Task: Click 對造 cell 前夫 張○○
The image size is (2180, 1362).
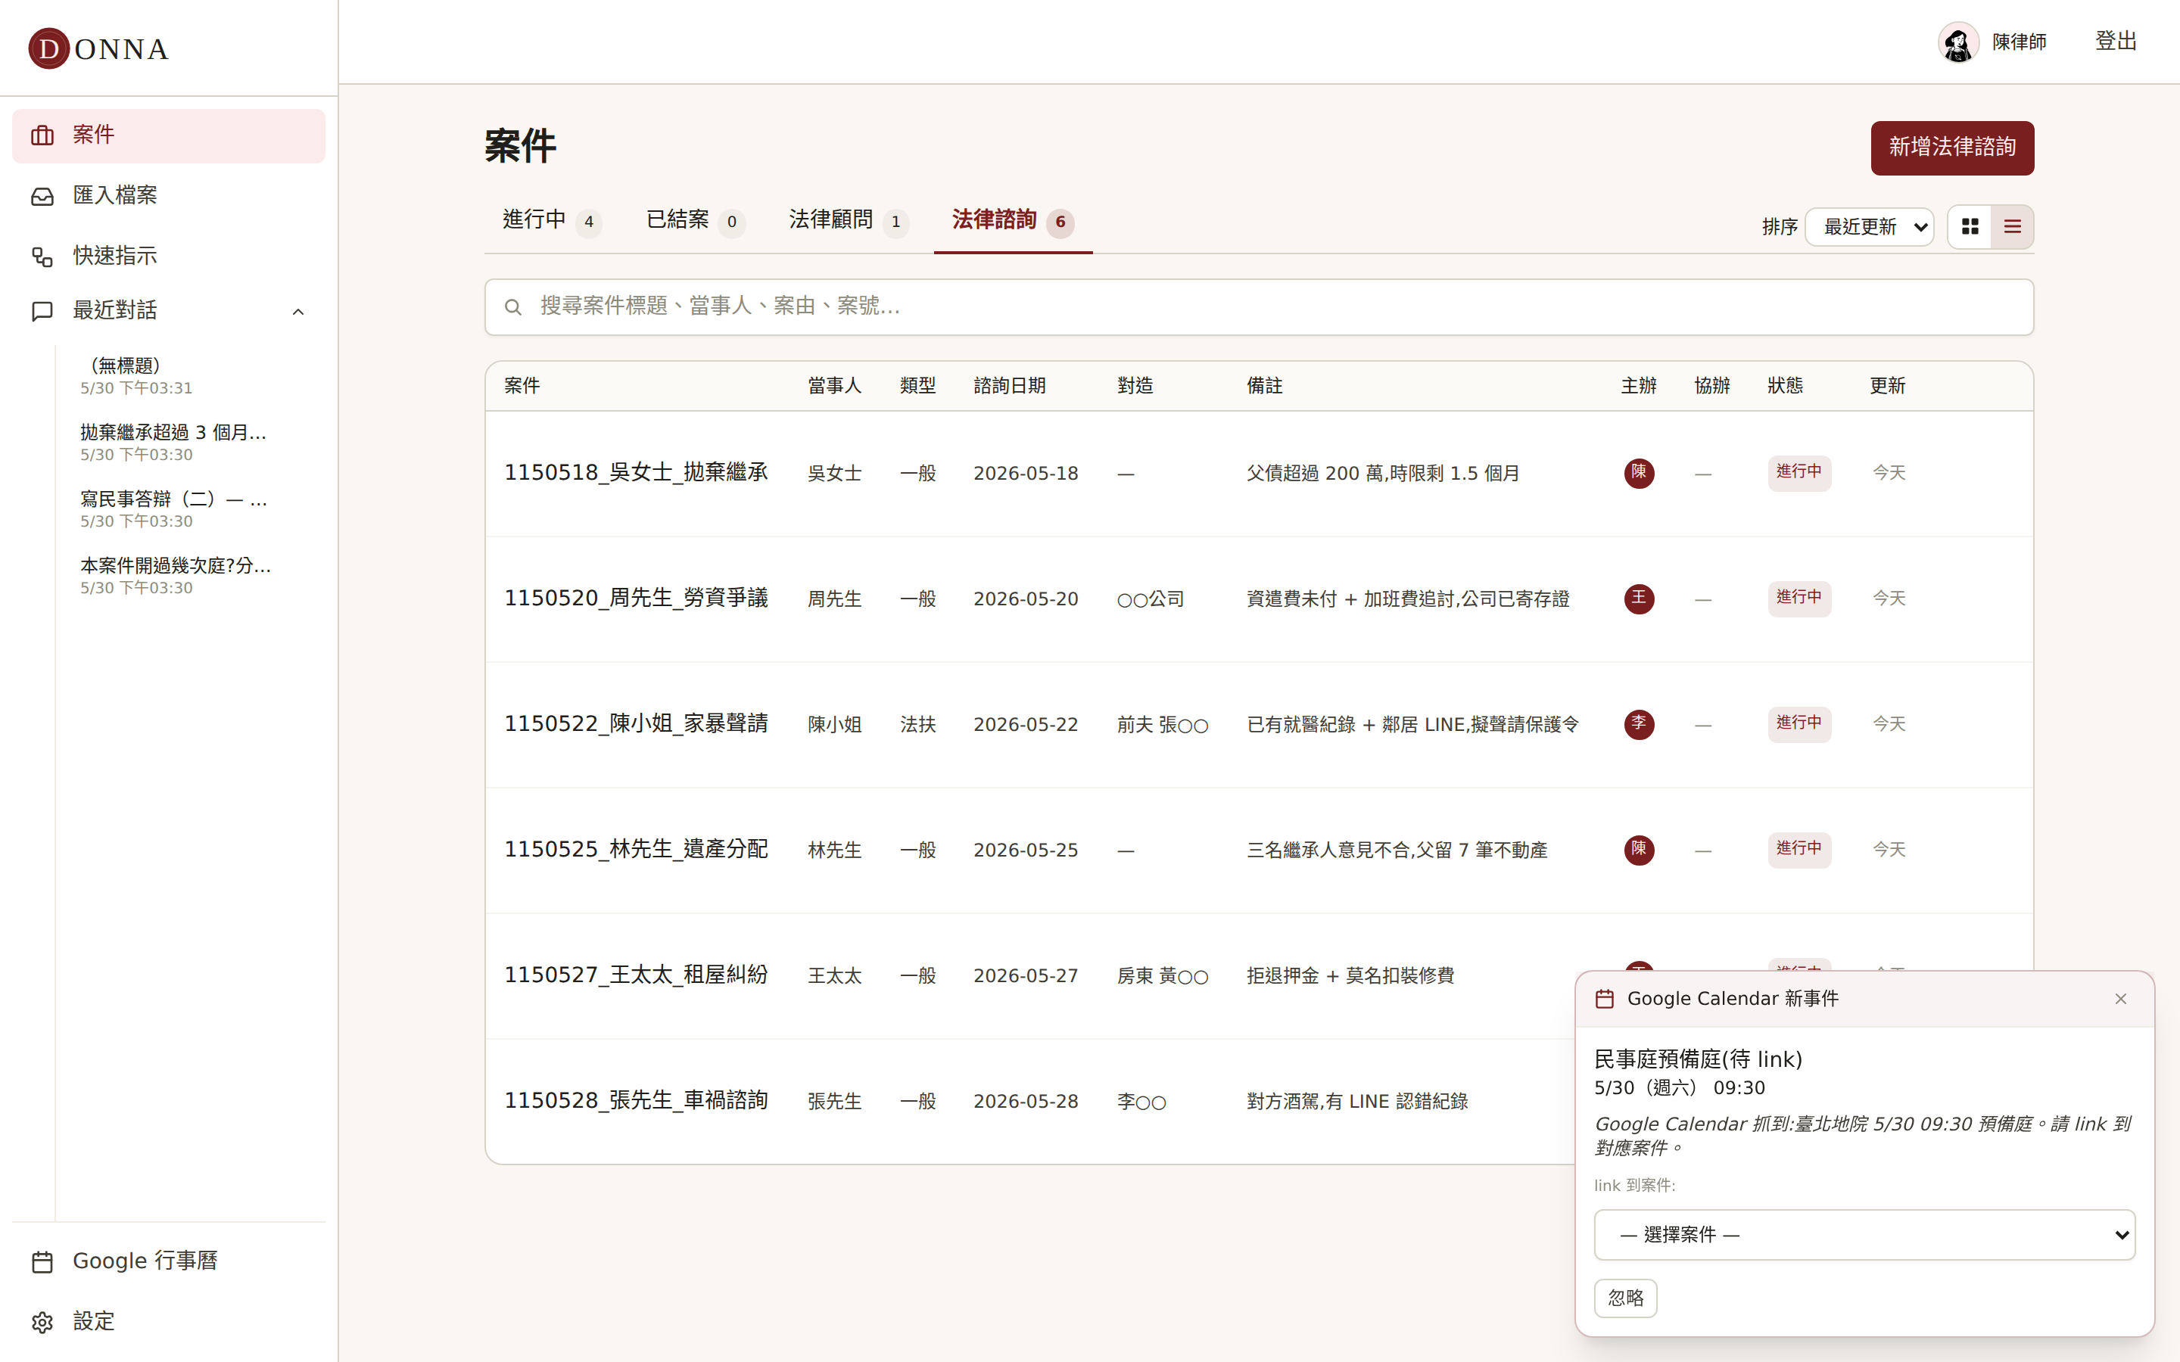Action: [1162, 725]
